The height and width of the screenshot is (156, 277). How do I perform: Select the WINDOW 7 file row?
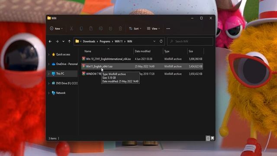(x=142, y=74)
